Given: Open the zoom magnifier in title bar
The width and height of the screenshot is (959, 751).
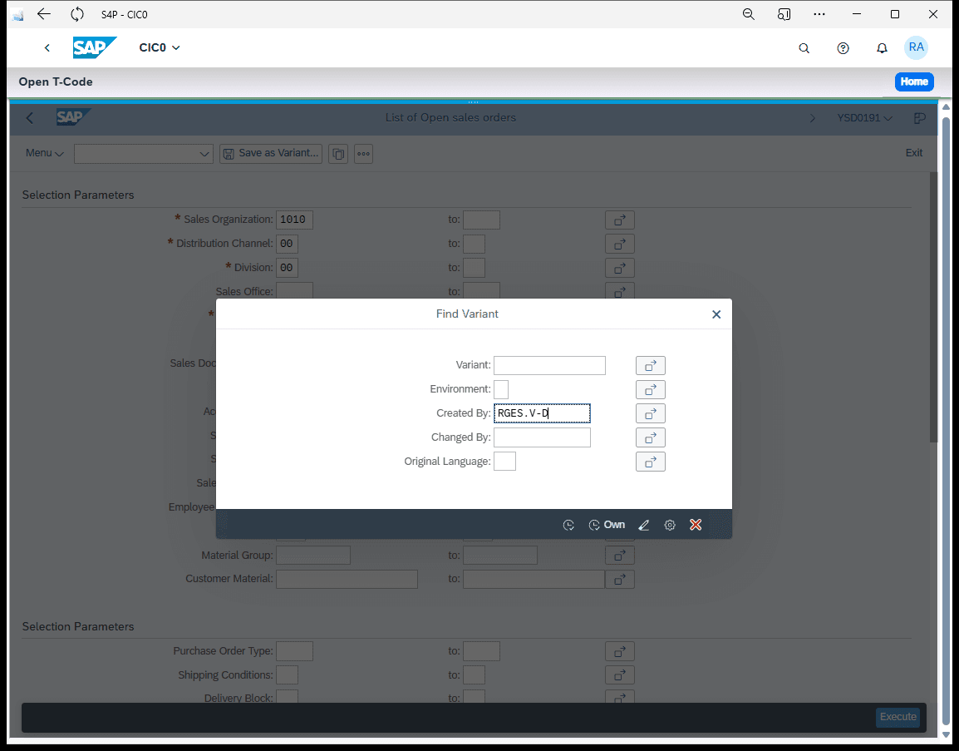Looking at the screenshot, I should point(748,14).
